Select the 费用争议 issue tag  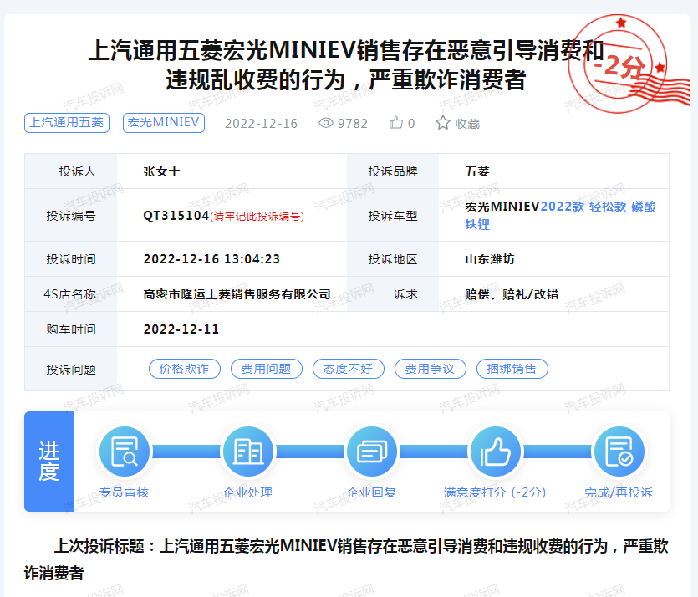(430, 369)
